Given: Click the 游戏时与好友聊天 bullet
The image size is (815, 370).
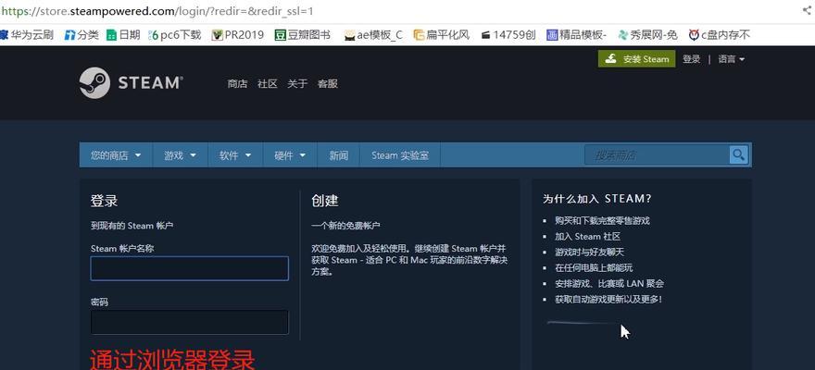Looking at the screenshot, I should [x=589, y=253].
